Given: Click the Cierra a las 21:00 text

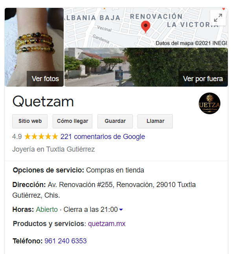Looking at the screenshot, I should 90,210.
